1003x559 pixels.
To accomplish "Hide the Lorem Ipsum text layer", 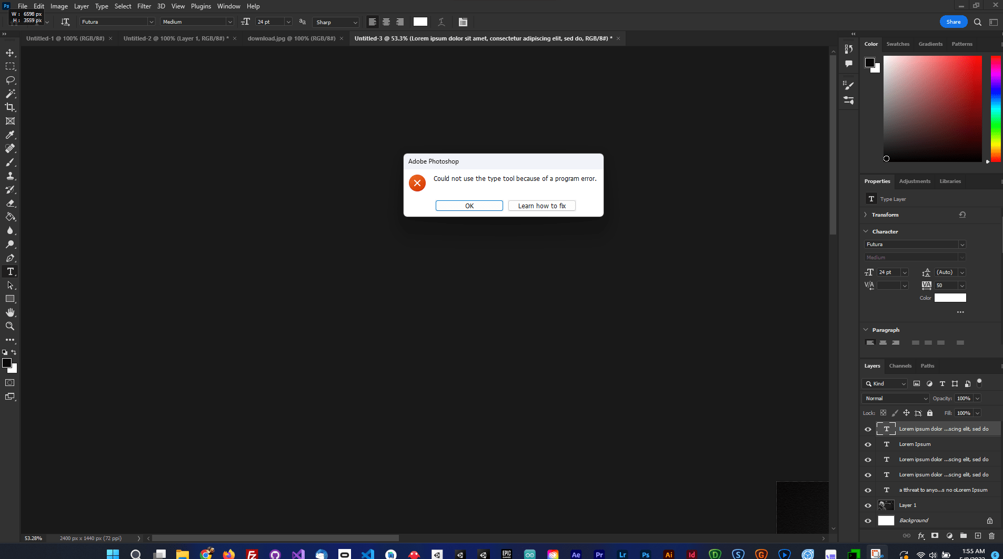I will click(x=868, y=444).
